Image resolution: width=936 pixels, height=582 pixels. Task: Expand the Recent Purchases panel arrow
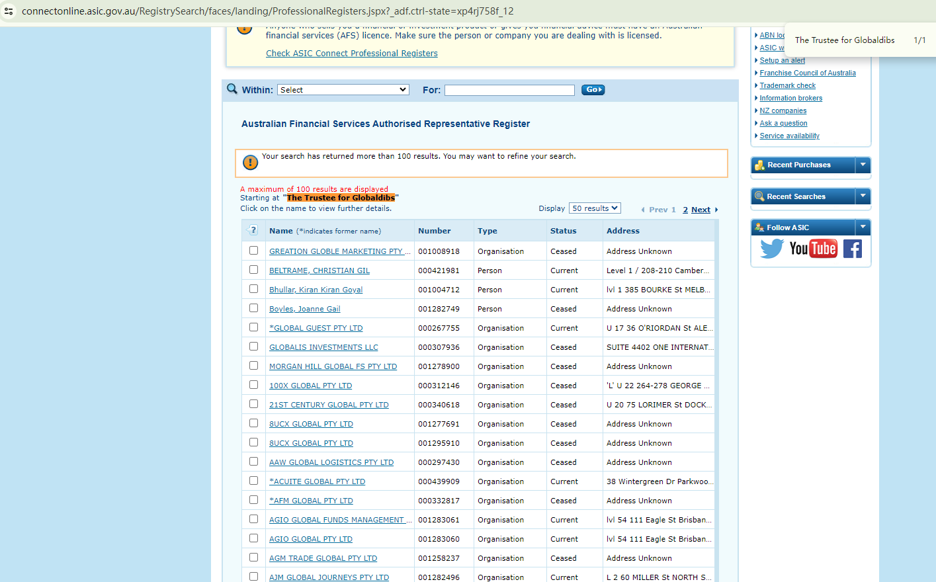(863, 165)
